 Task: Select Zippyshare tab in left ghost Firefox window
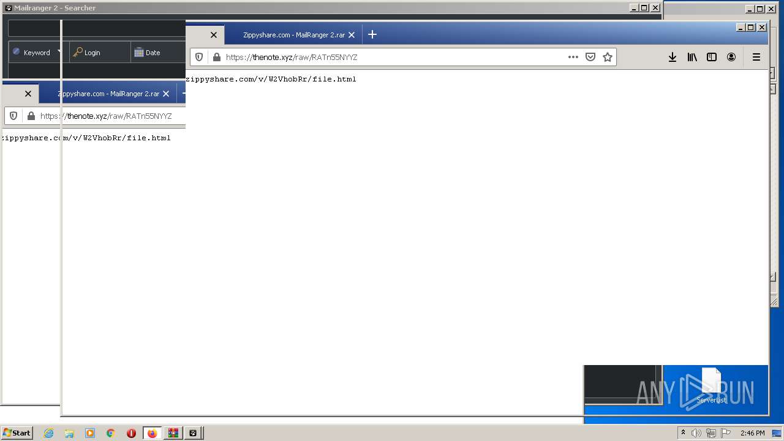(x=108, y=94)
